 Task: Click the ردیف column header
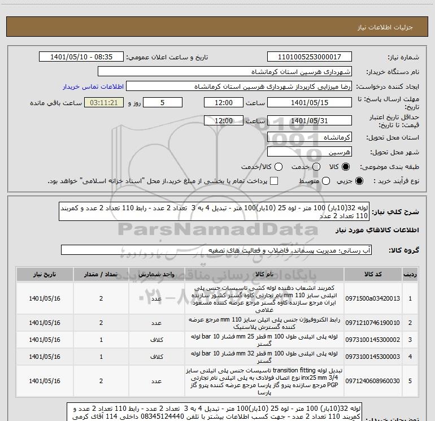[x=410, y=274]
